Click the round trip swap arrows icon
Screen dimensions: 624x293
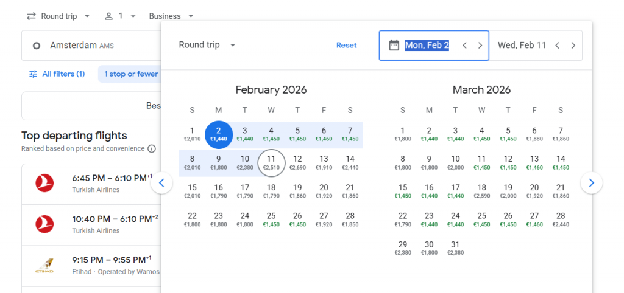31,16
